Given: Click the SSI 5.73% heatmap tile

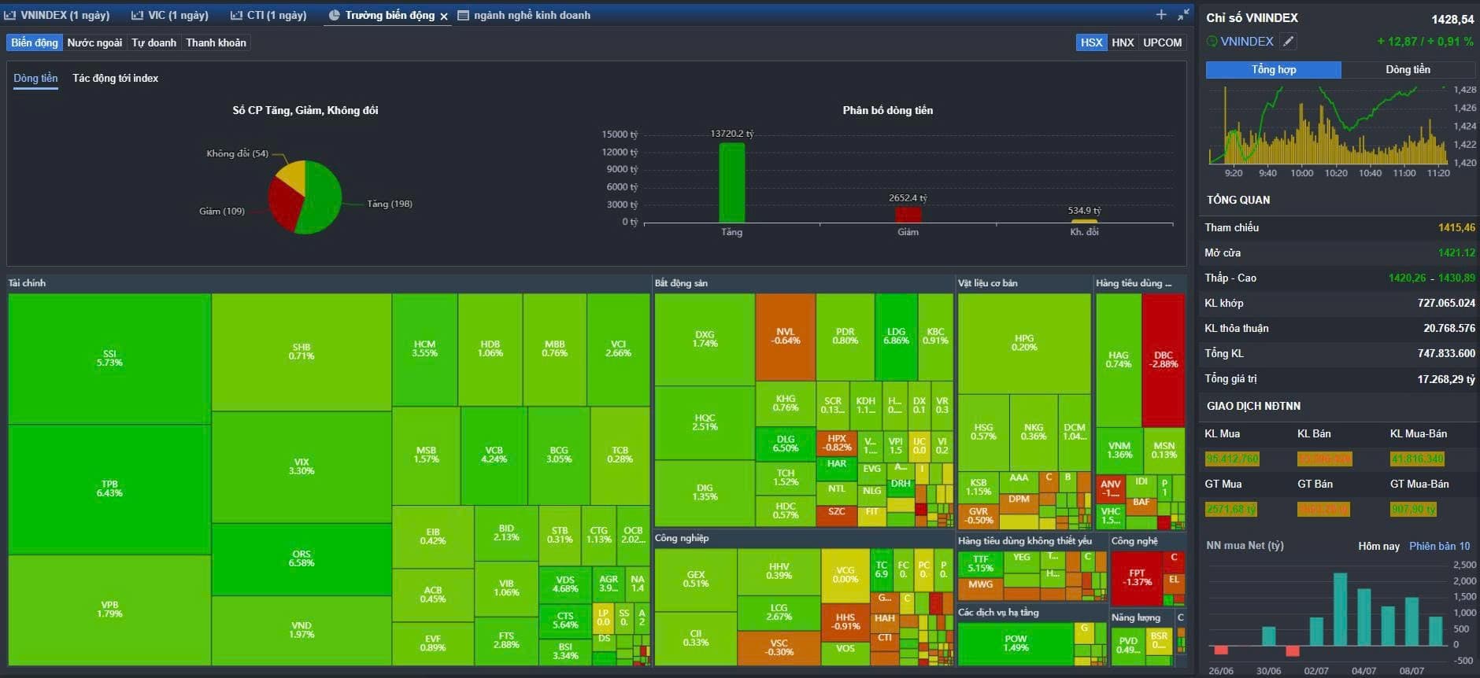Looking at the screenshot, I should click(109, 359).
